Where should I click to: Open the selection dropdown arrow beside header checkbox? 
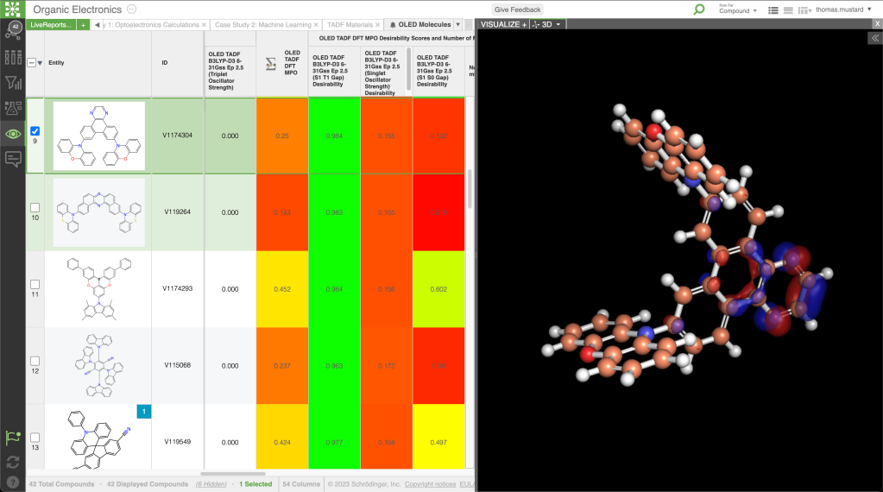40,63
